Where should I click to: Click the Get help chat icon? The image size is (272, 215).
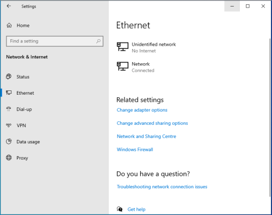pos(120,209)
